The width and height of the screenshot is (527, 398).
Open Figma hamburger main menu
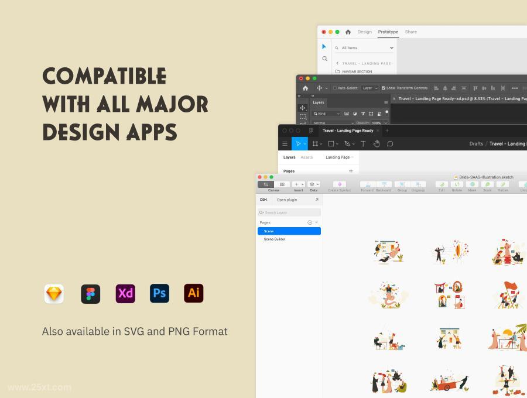(x=285, y=144)
